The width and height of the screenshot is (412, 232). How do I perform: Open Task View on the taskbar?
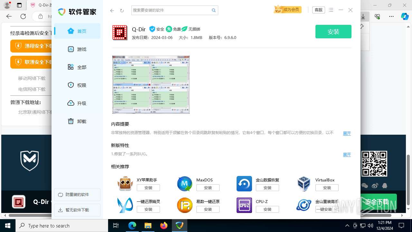(116, 226)
